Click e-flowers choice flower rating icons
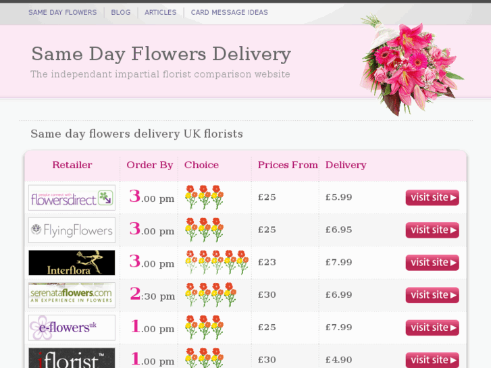This screenshot has width=491, height=368. click(x=205, y=327)
